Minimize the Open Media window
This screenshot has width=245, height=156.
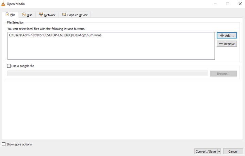[215, 4]
